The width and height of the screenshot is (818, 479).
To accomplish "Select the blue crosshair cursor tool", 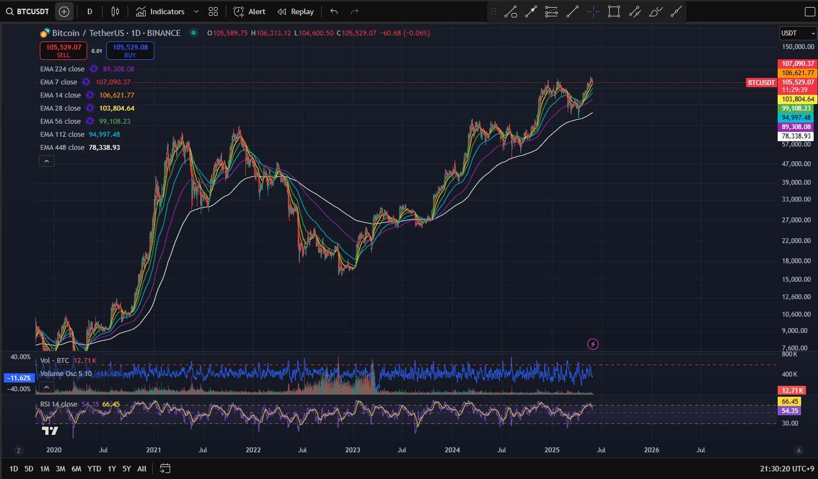I will pos(593,11).
